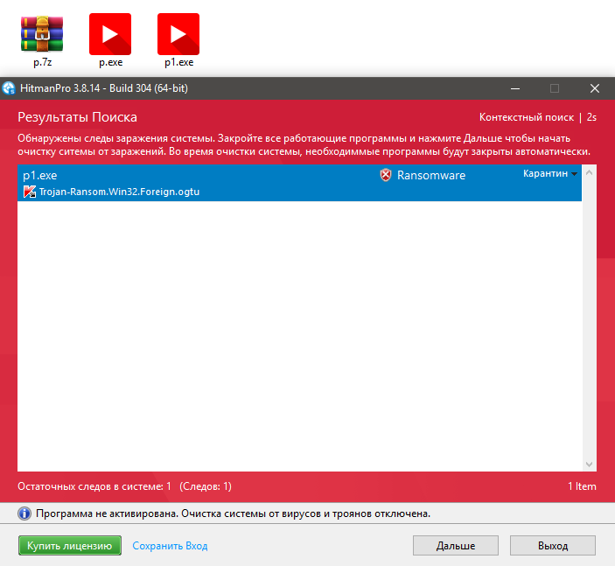Click the Контекстный поиск label
Viewport: 615px width, 566px height.
click(x=527, y=117)
